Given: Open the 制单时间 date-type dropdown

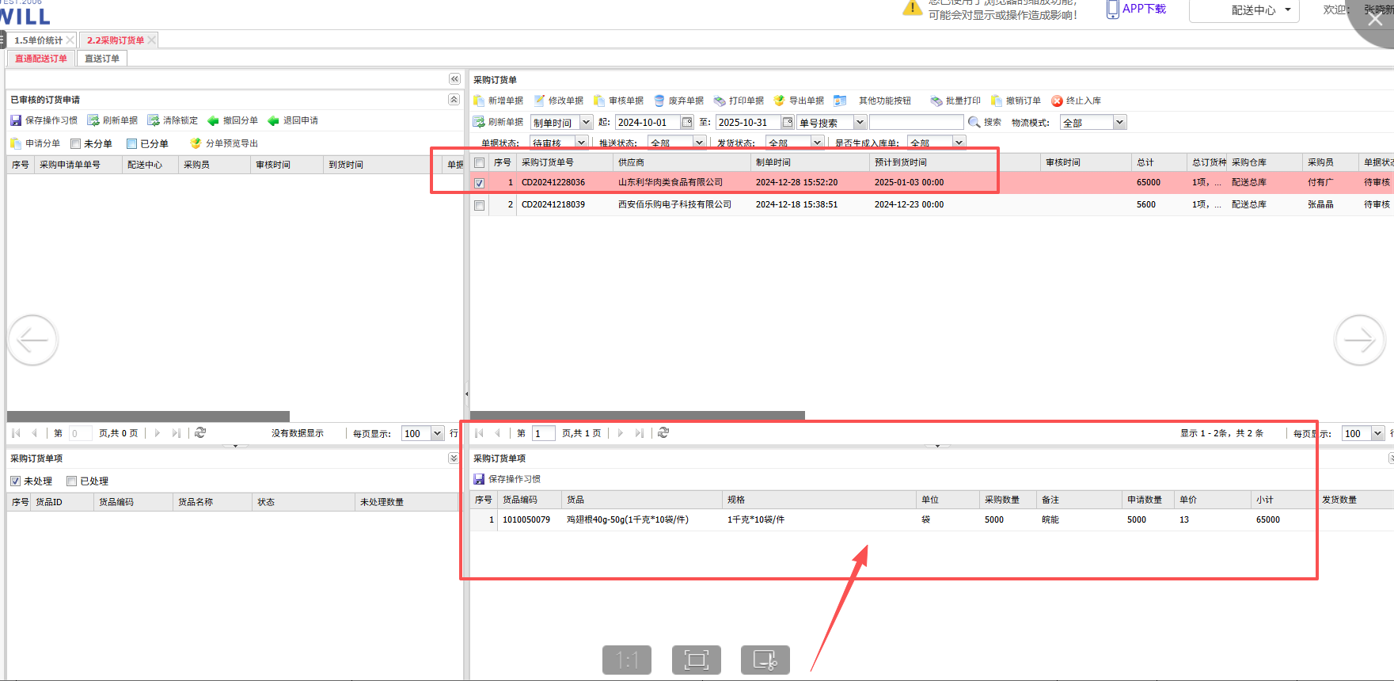Looking at the screenshot, I should [586, 123].
